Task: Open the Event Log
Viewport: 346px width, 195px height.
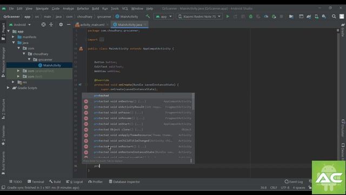Action: coord(294,182)
